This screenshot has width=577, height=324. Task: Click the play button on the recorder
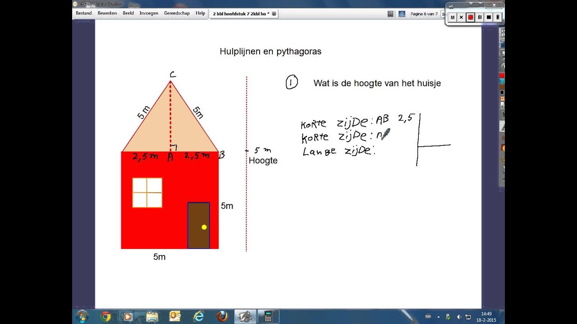tap(498, 17)
